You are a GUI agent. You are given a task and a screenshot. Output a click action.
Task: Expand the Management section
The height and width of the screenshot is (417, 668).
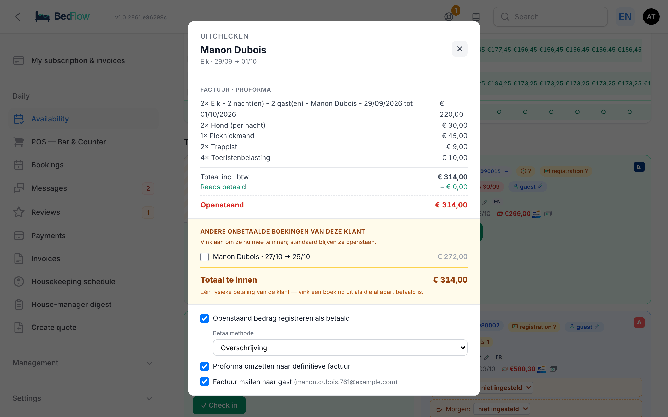82,363
